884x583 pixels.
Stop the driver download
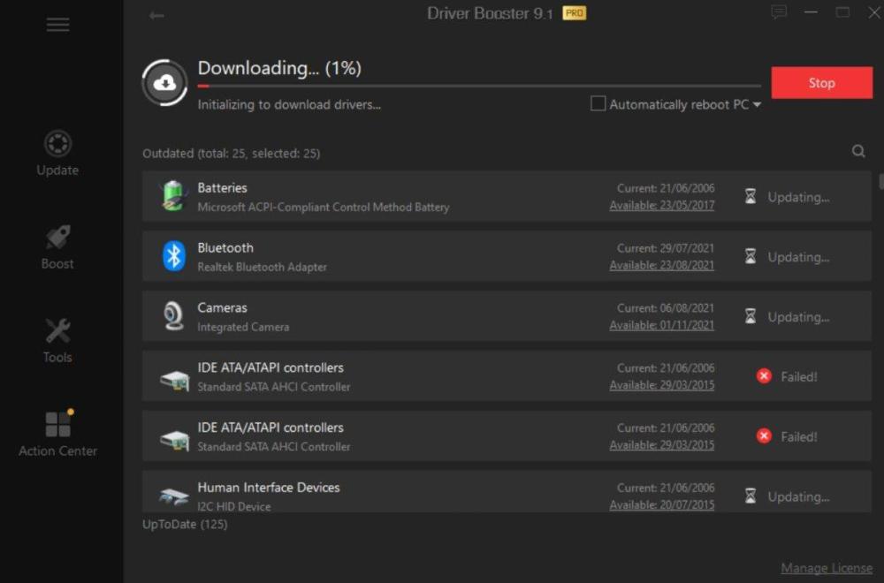(x=821, y=83)
